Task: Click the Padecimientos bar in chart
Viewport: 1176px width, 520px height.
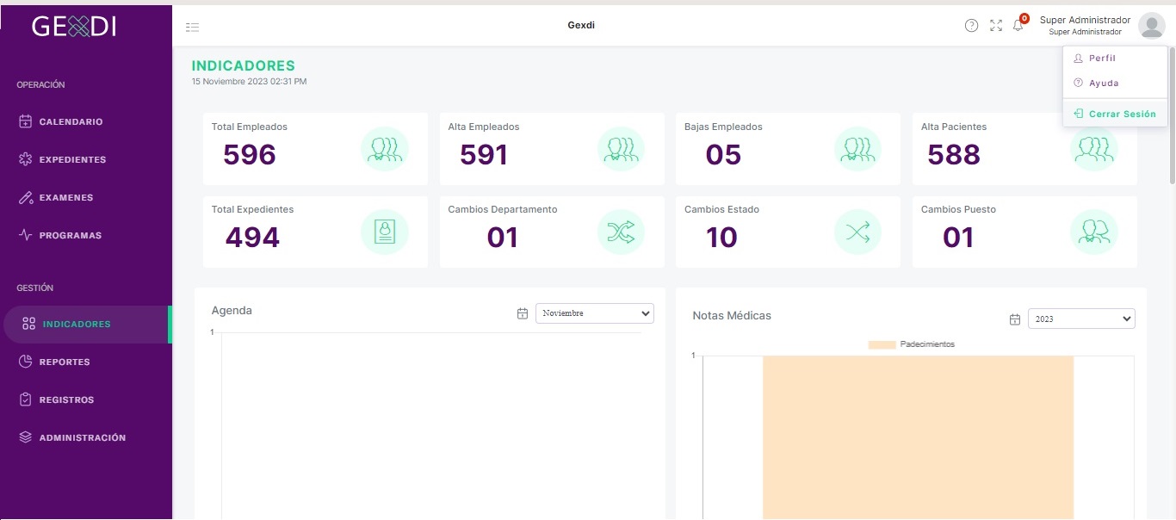Action: (x=918, y=437)
